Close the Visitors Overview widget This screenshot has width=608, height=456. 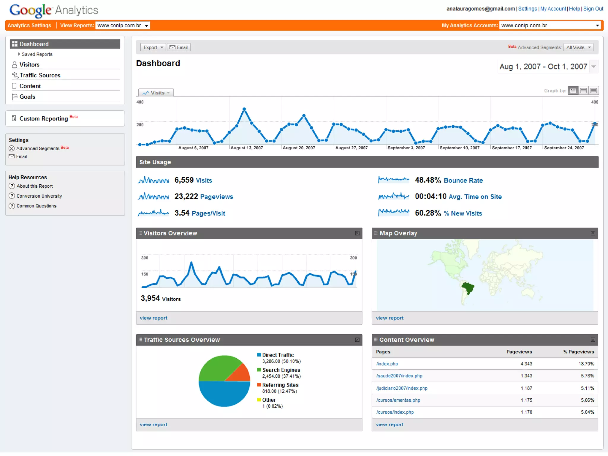pyautogui.click(x=357, y=233)
